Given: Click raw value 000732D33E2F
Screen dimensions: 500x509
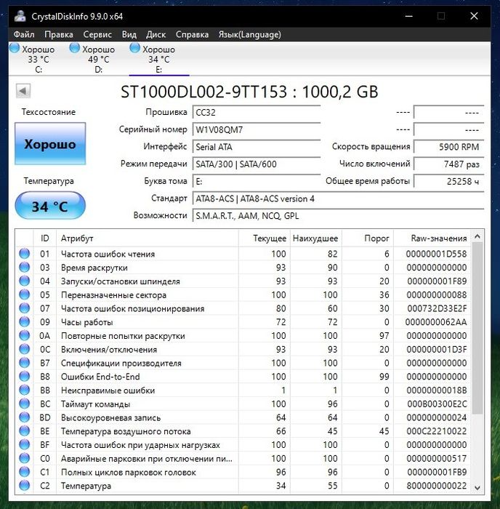Looking at the screenshot, I should pos(437,308).
